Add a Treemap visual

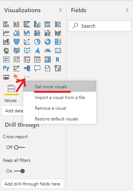[x=58, y=42]
